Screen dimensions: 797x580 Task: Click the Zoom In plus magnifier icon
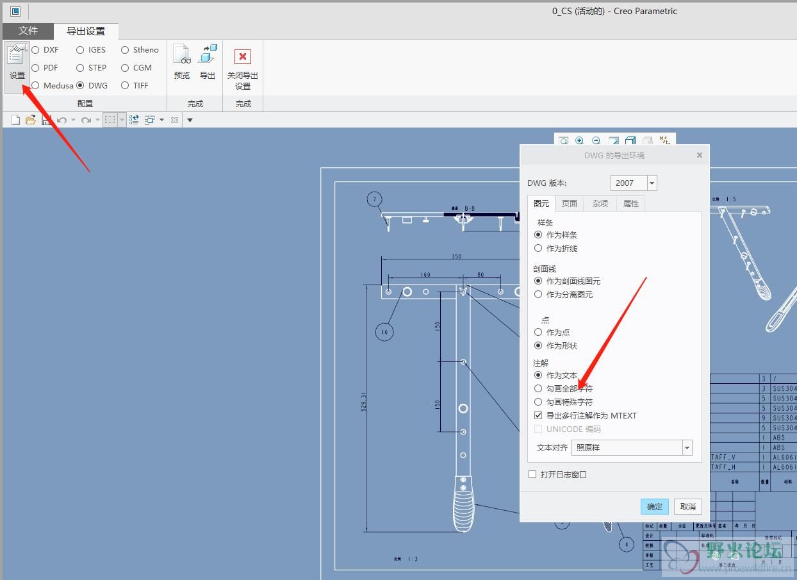click(x=580, y=140)
